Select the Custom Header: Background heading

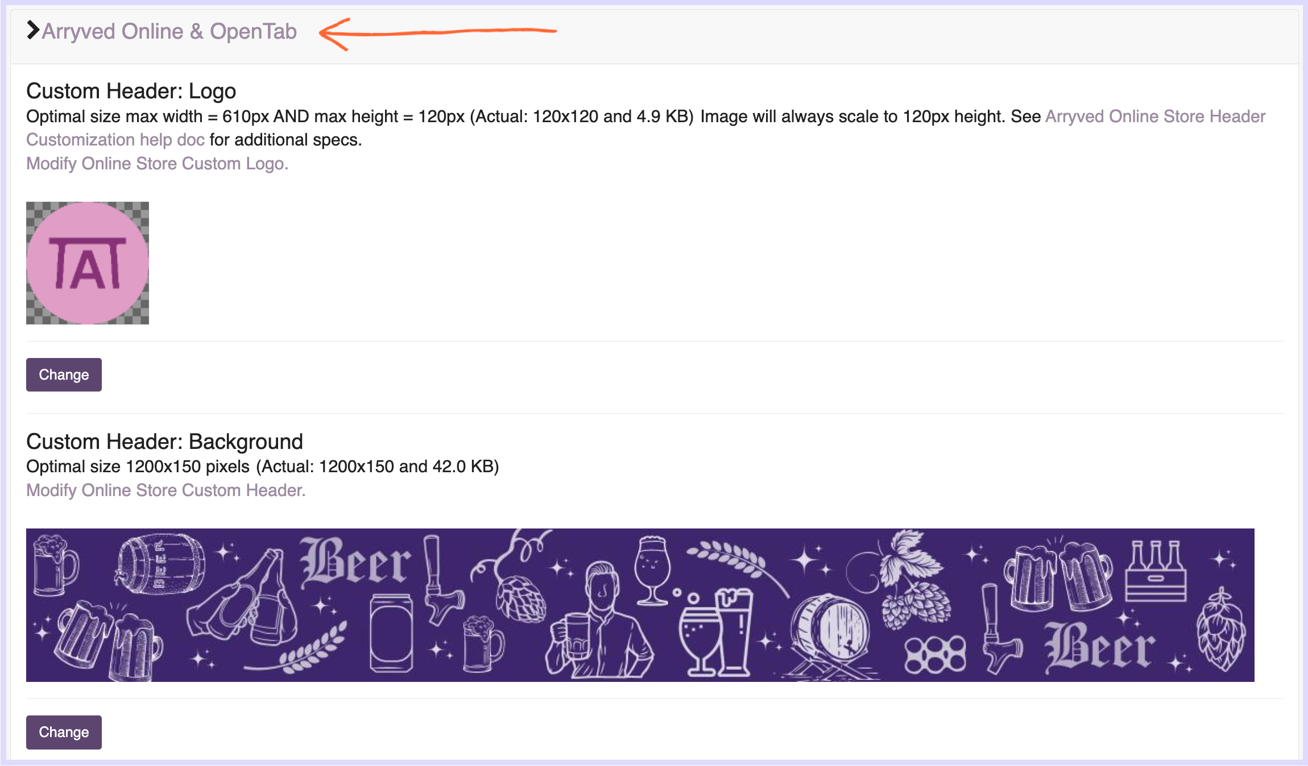tap(164, 442)
